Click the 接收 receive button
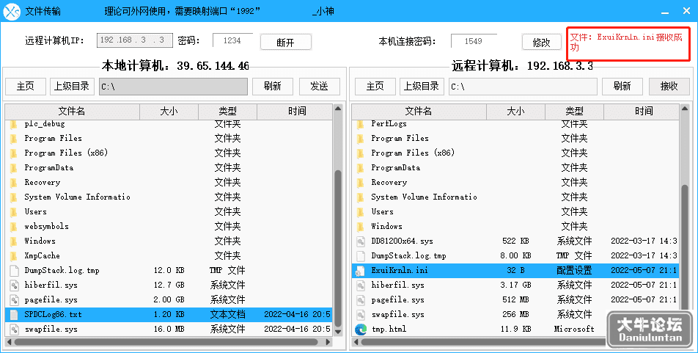This screenshot has width=698, height=353. [669, 86]
